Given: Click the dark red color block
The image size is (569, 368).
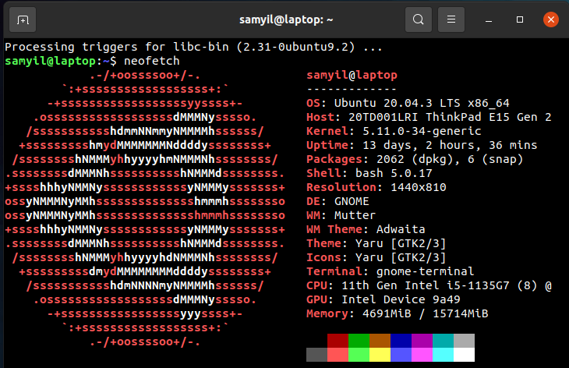Looking at the screenshot, I should pyautogui.click(x=338, y=341).
